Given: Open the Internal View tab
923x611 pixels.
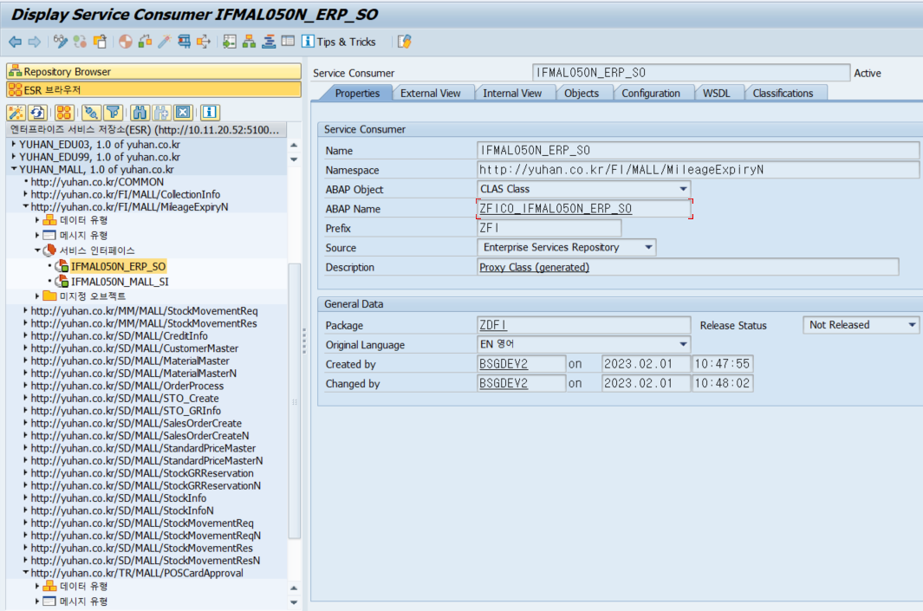Looking at the screenshot, I should [x=512, y=93].
